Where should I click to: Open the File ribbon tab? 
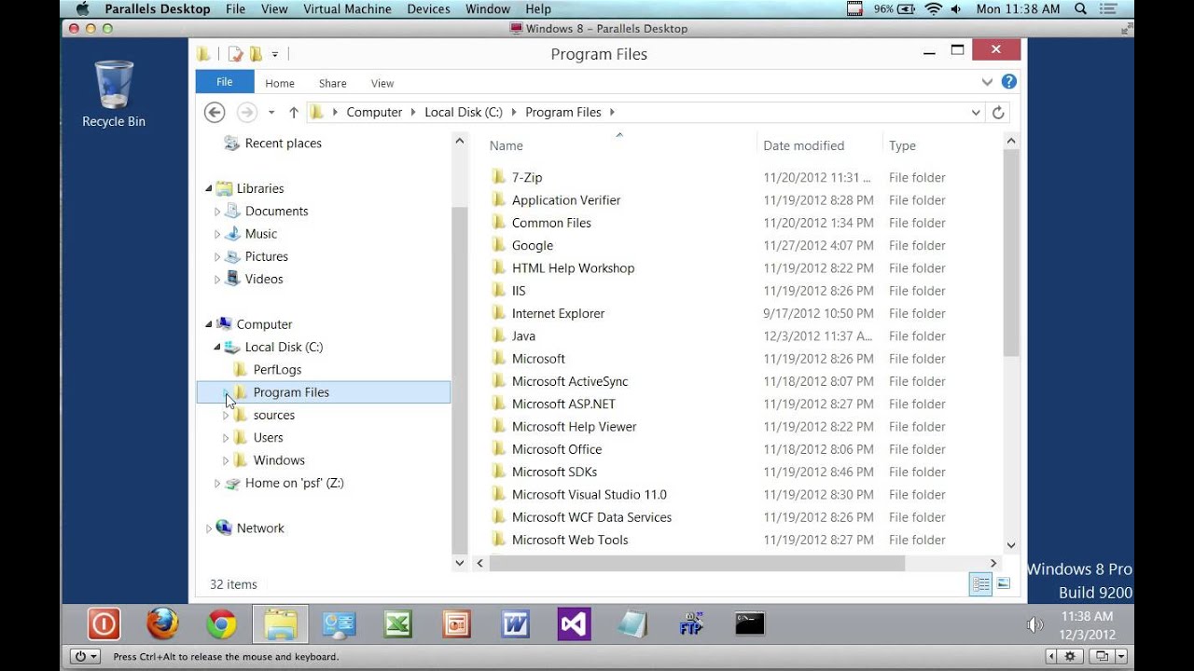click(x=225, y=82)
